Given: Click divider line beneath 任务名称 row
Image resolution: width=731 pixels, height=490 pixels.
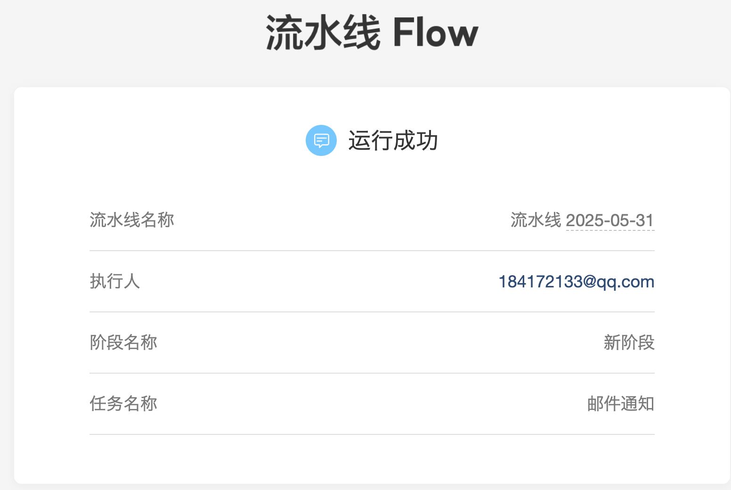Looking at the screenshot, I should point(372,434).
